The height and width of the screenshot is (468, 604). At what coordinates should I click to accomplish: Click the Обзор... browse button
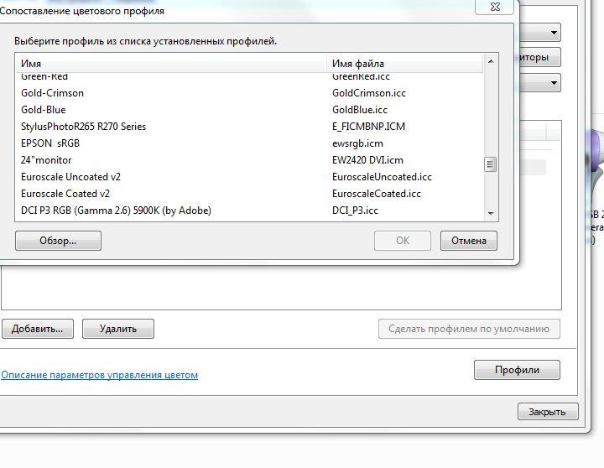[x=58, y=241]
